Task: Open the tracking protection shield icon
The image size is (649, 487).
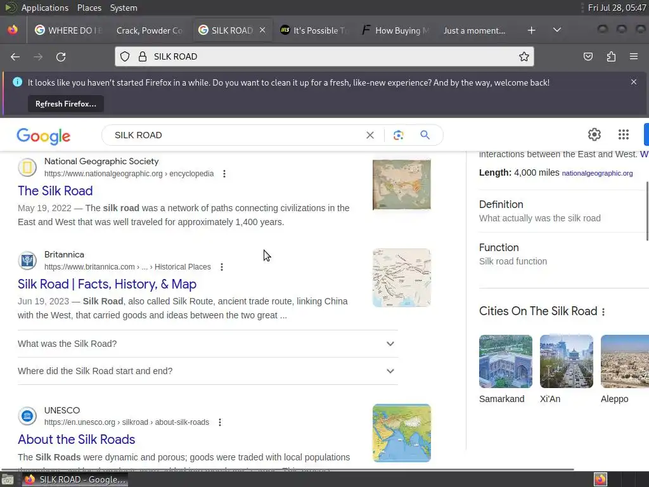Action: coord(125,56)
